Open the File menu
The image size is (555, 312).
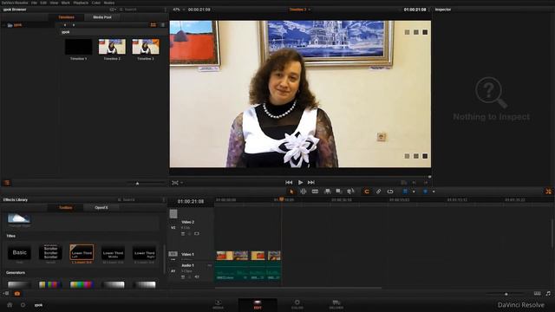click(x=34, y=3)
